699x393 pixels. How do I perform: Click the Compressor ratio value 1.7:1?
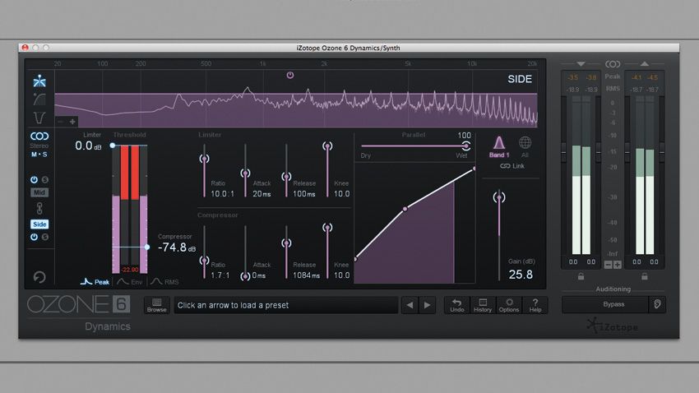[x=220, y=275]
